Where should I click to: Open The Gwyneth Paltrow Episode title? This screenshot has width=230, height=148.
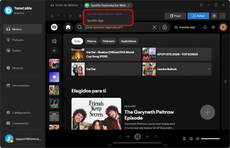(x=149, y=115)
